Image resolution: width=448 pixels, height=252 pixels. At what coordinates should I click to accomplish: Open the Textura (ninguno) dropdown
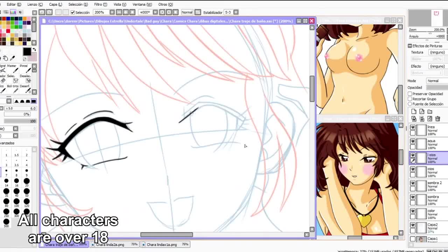point(437,52)
